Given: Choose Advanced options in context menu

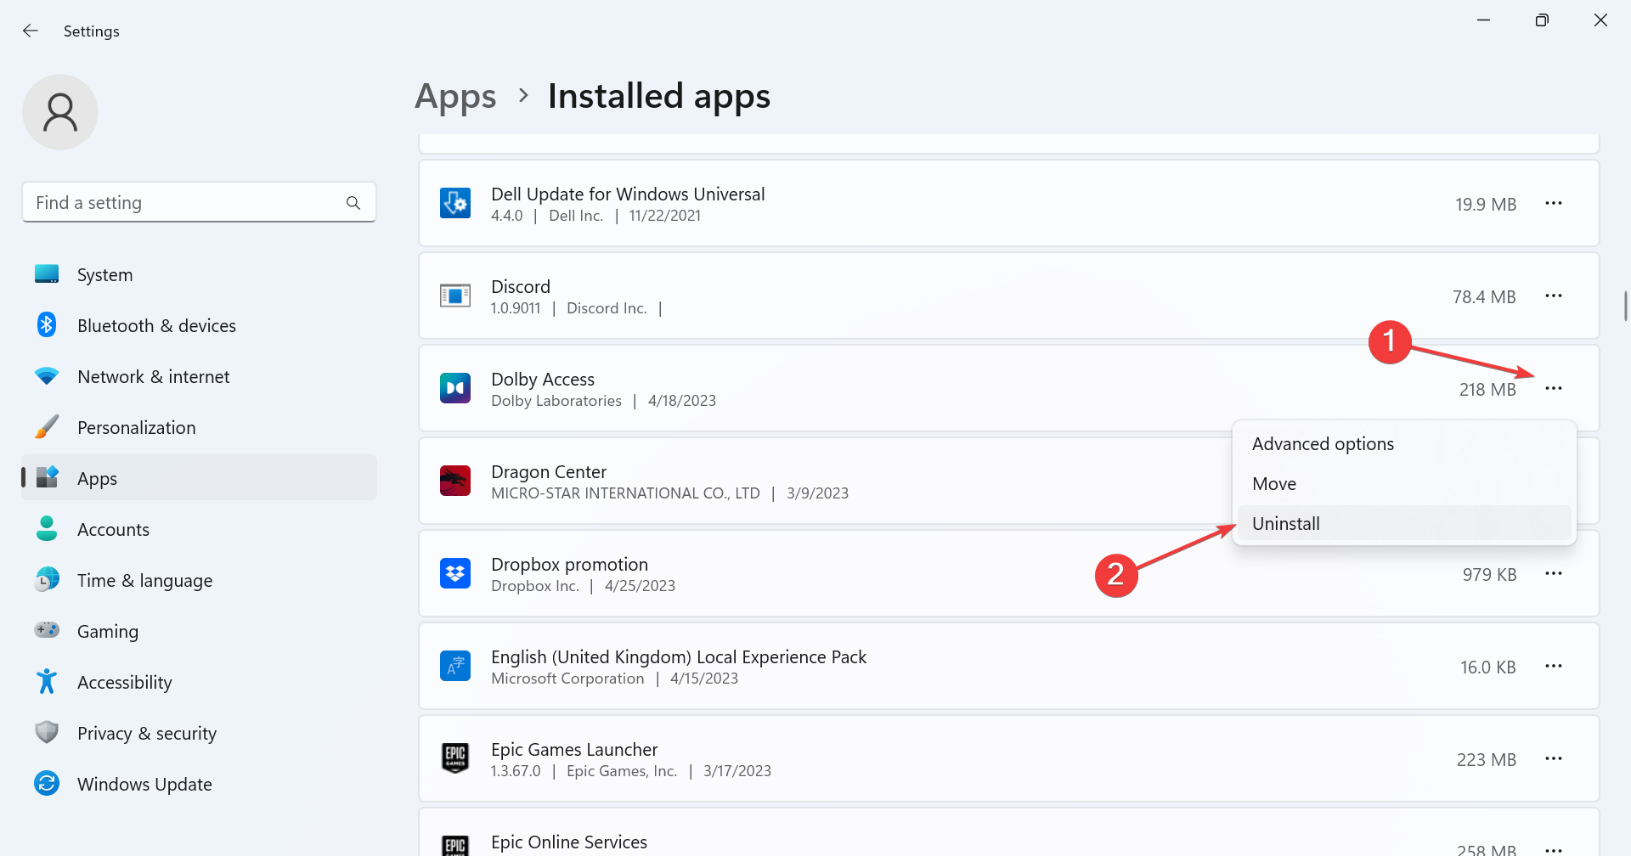Looking at the screenshot, I should pos(1404,444).
